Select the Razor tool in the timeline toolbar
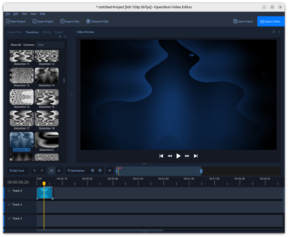The image size is (288, 237). [59, 170]
